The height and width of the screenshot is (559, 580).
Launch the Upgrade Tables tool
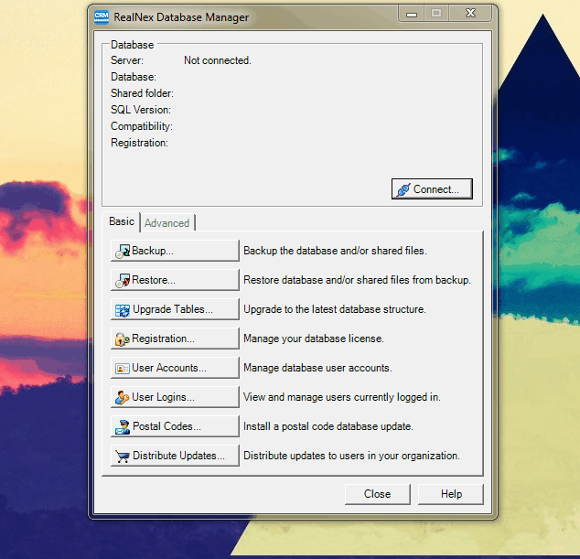[x=174, y=309]
